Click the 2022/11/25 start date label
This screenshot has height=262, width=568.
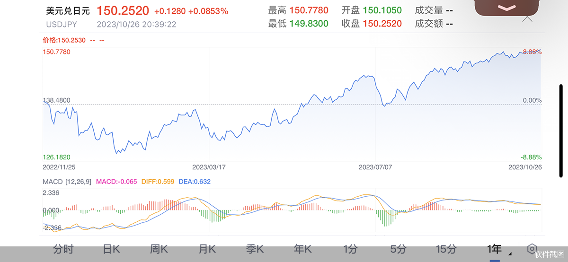[x=59, y=167]
